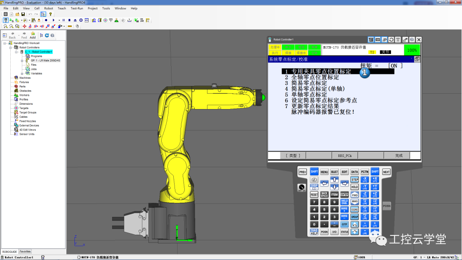Screen dimensions: 462x260
Task: Click the pendant right arrow key
Action: tap(344, 183)
